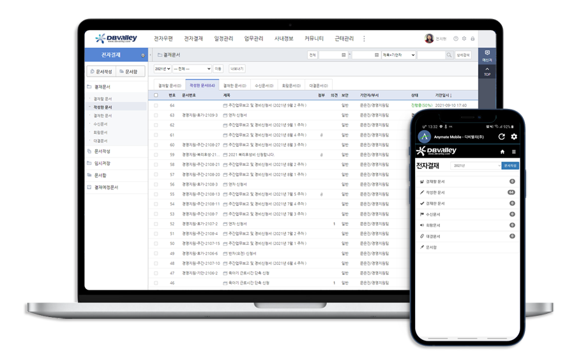Toggle the select-all checkbox in the table header
The width and height of the screenshot is (581, 363).
[x=156, y=95]
